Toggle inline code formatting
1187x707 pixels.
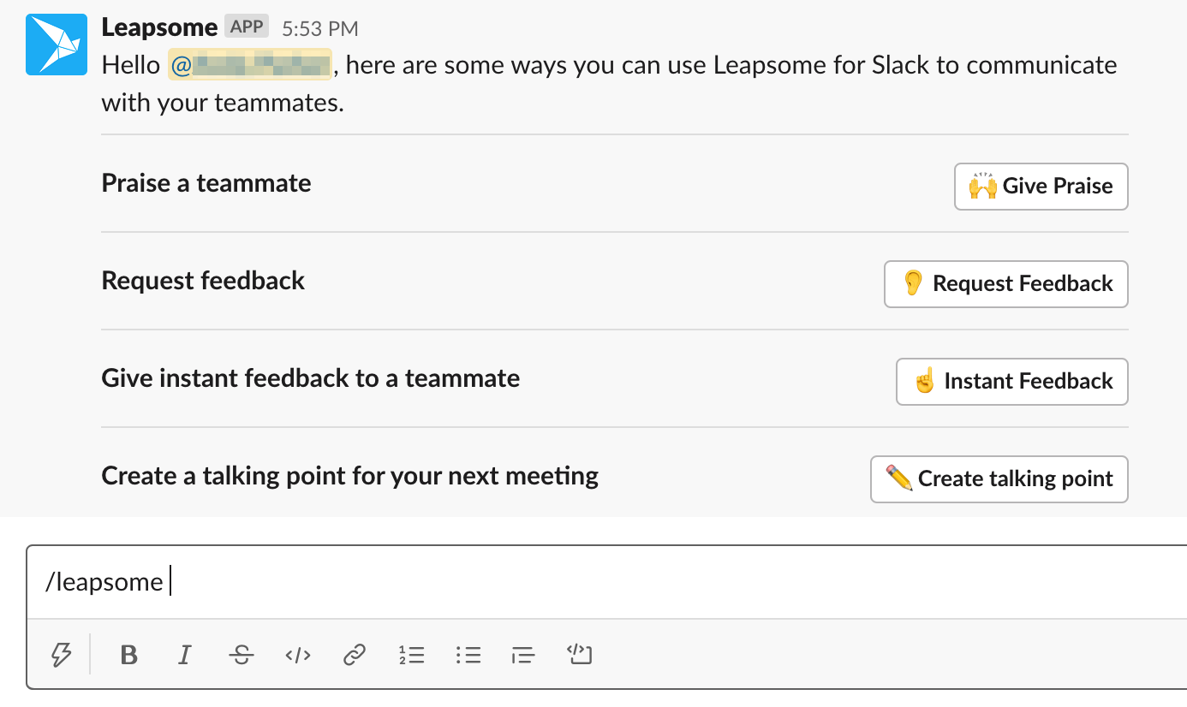298,656
